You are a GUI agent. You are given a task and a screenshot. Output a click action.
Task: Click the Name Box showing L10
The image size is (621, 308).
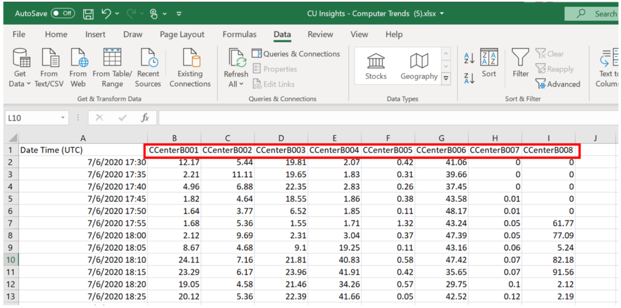click(32, 118)
